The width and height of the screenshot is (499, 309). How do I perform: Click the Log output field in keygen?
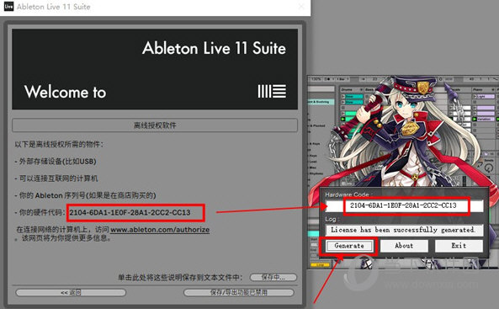[404, 230]
